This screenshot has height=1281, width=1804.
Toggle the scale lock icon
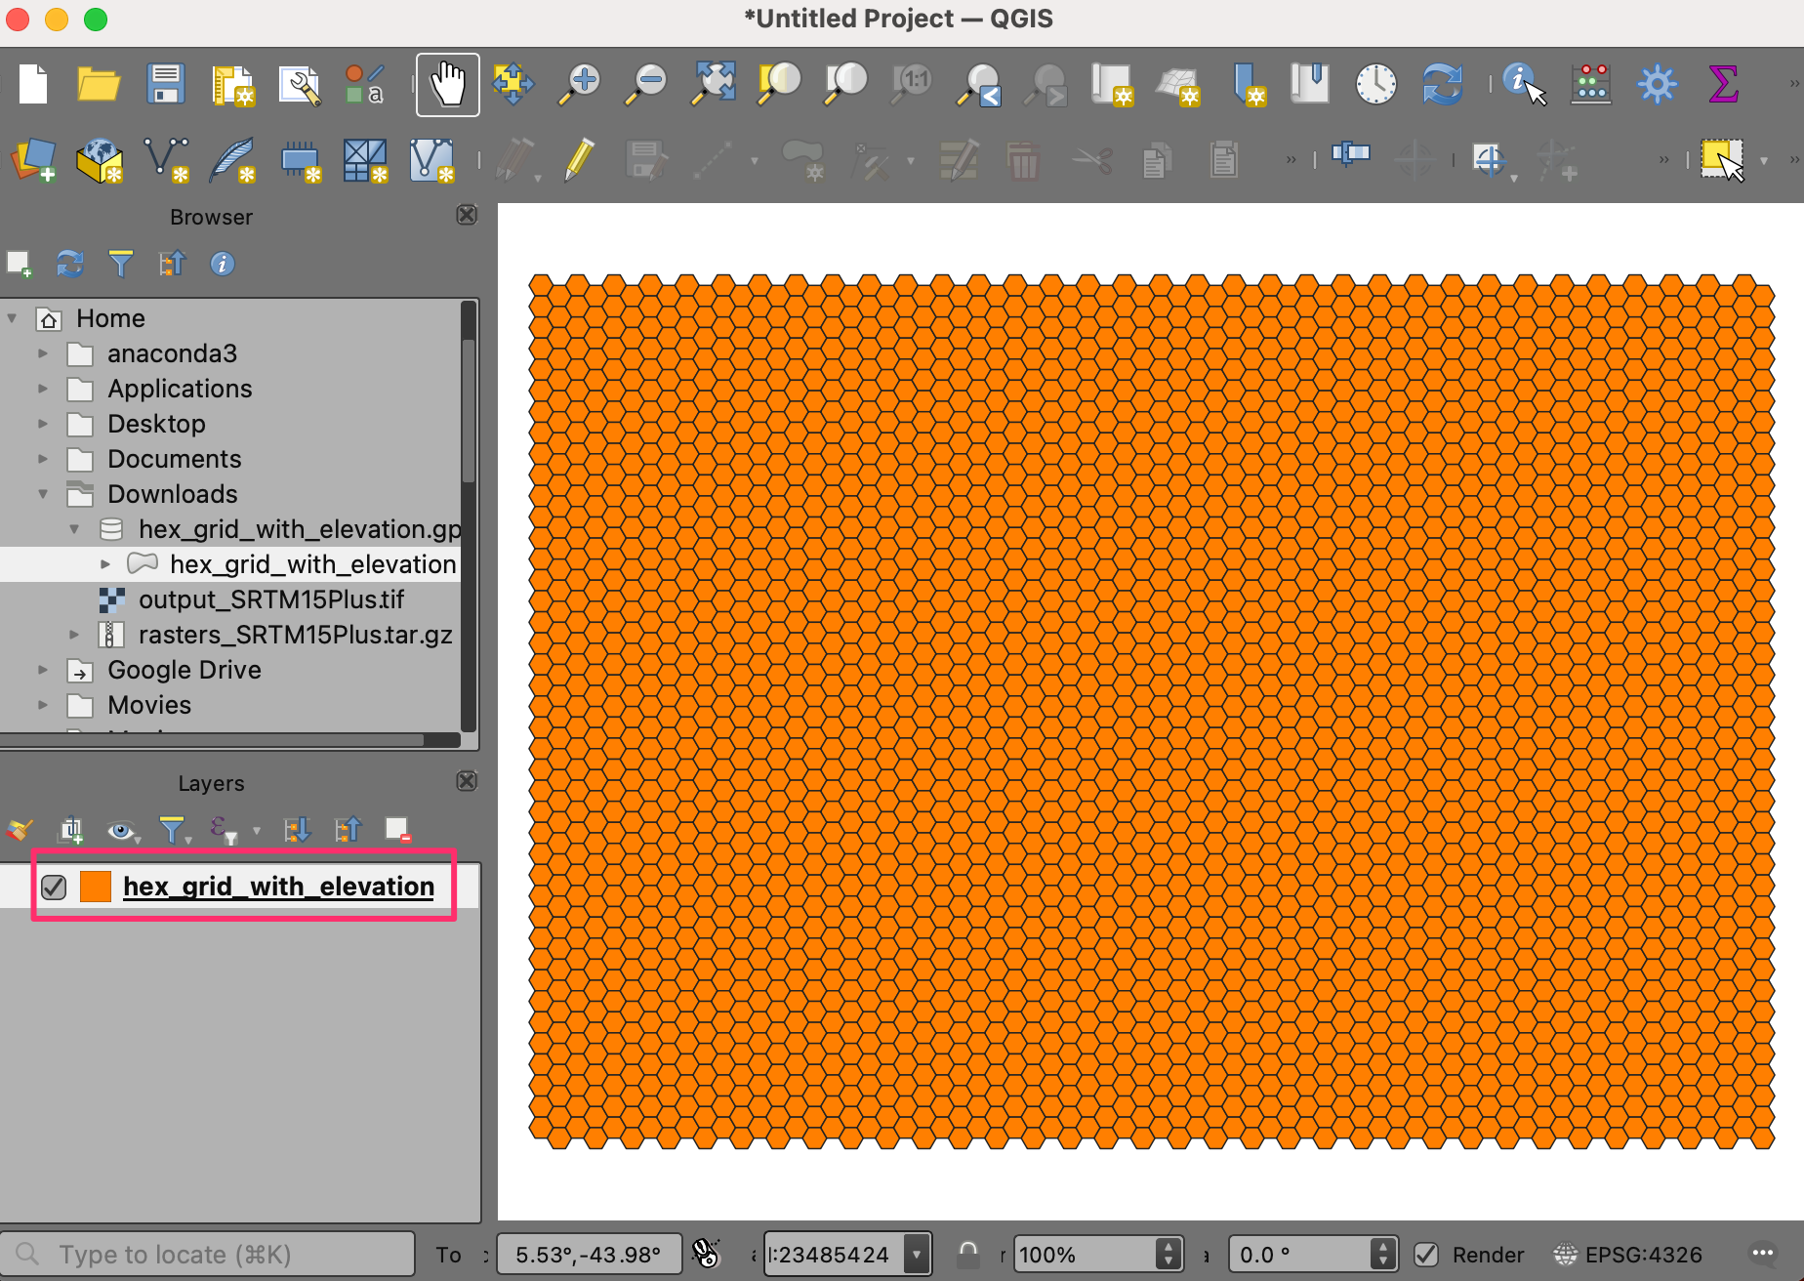967,1254
